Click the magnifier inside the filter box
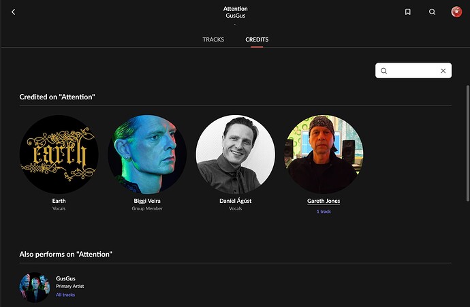470x307 pixels. (384, 71)
